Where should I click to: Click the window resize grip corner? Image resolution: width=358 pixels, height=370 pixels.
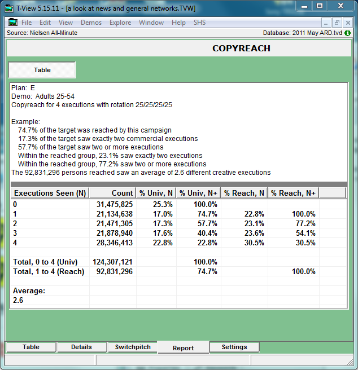(350, 362)
